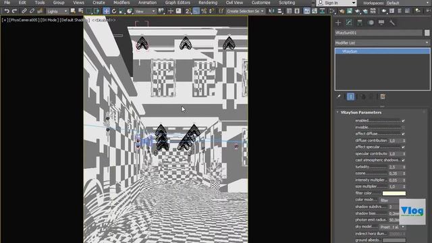This screenshot has height=243, width=432.
Task: Toggle the invisible checkbox
Action: pos(403,128)
